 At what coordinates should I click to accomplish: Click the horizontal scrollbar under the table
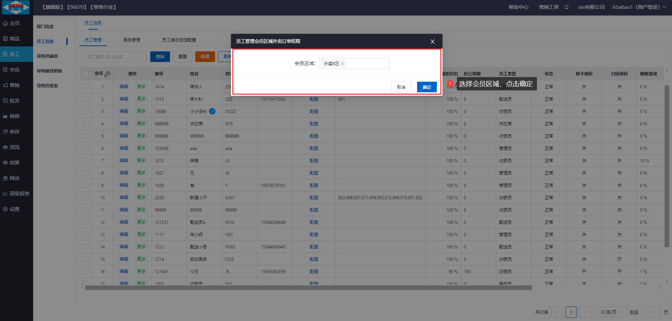[308, 288]
